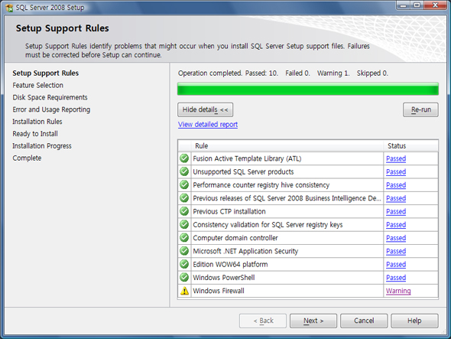Close the SQL Server 2008 Setup window
The width and height of the screenshot is (451, 339).
pos(435,5)
